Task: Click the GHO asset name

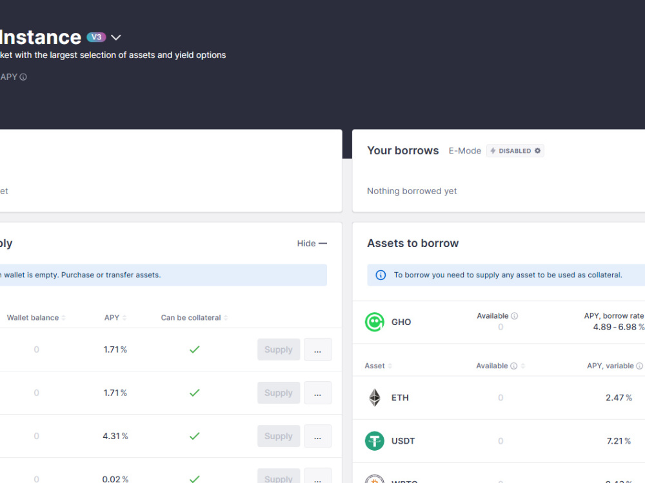Action: point(401,322)
